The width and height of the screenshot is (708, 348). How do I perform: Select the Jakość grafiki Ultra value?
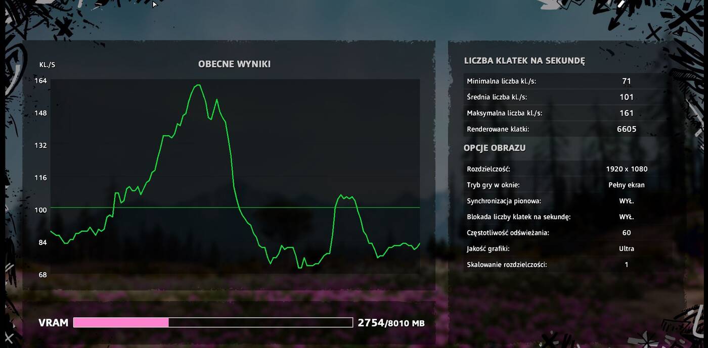626,248
